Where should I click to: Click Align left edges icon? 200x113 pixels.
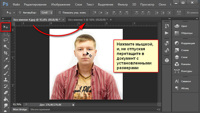[x=114, y=13]
